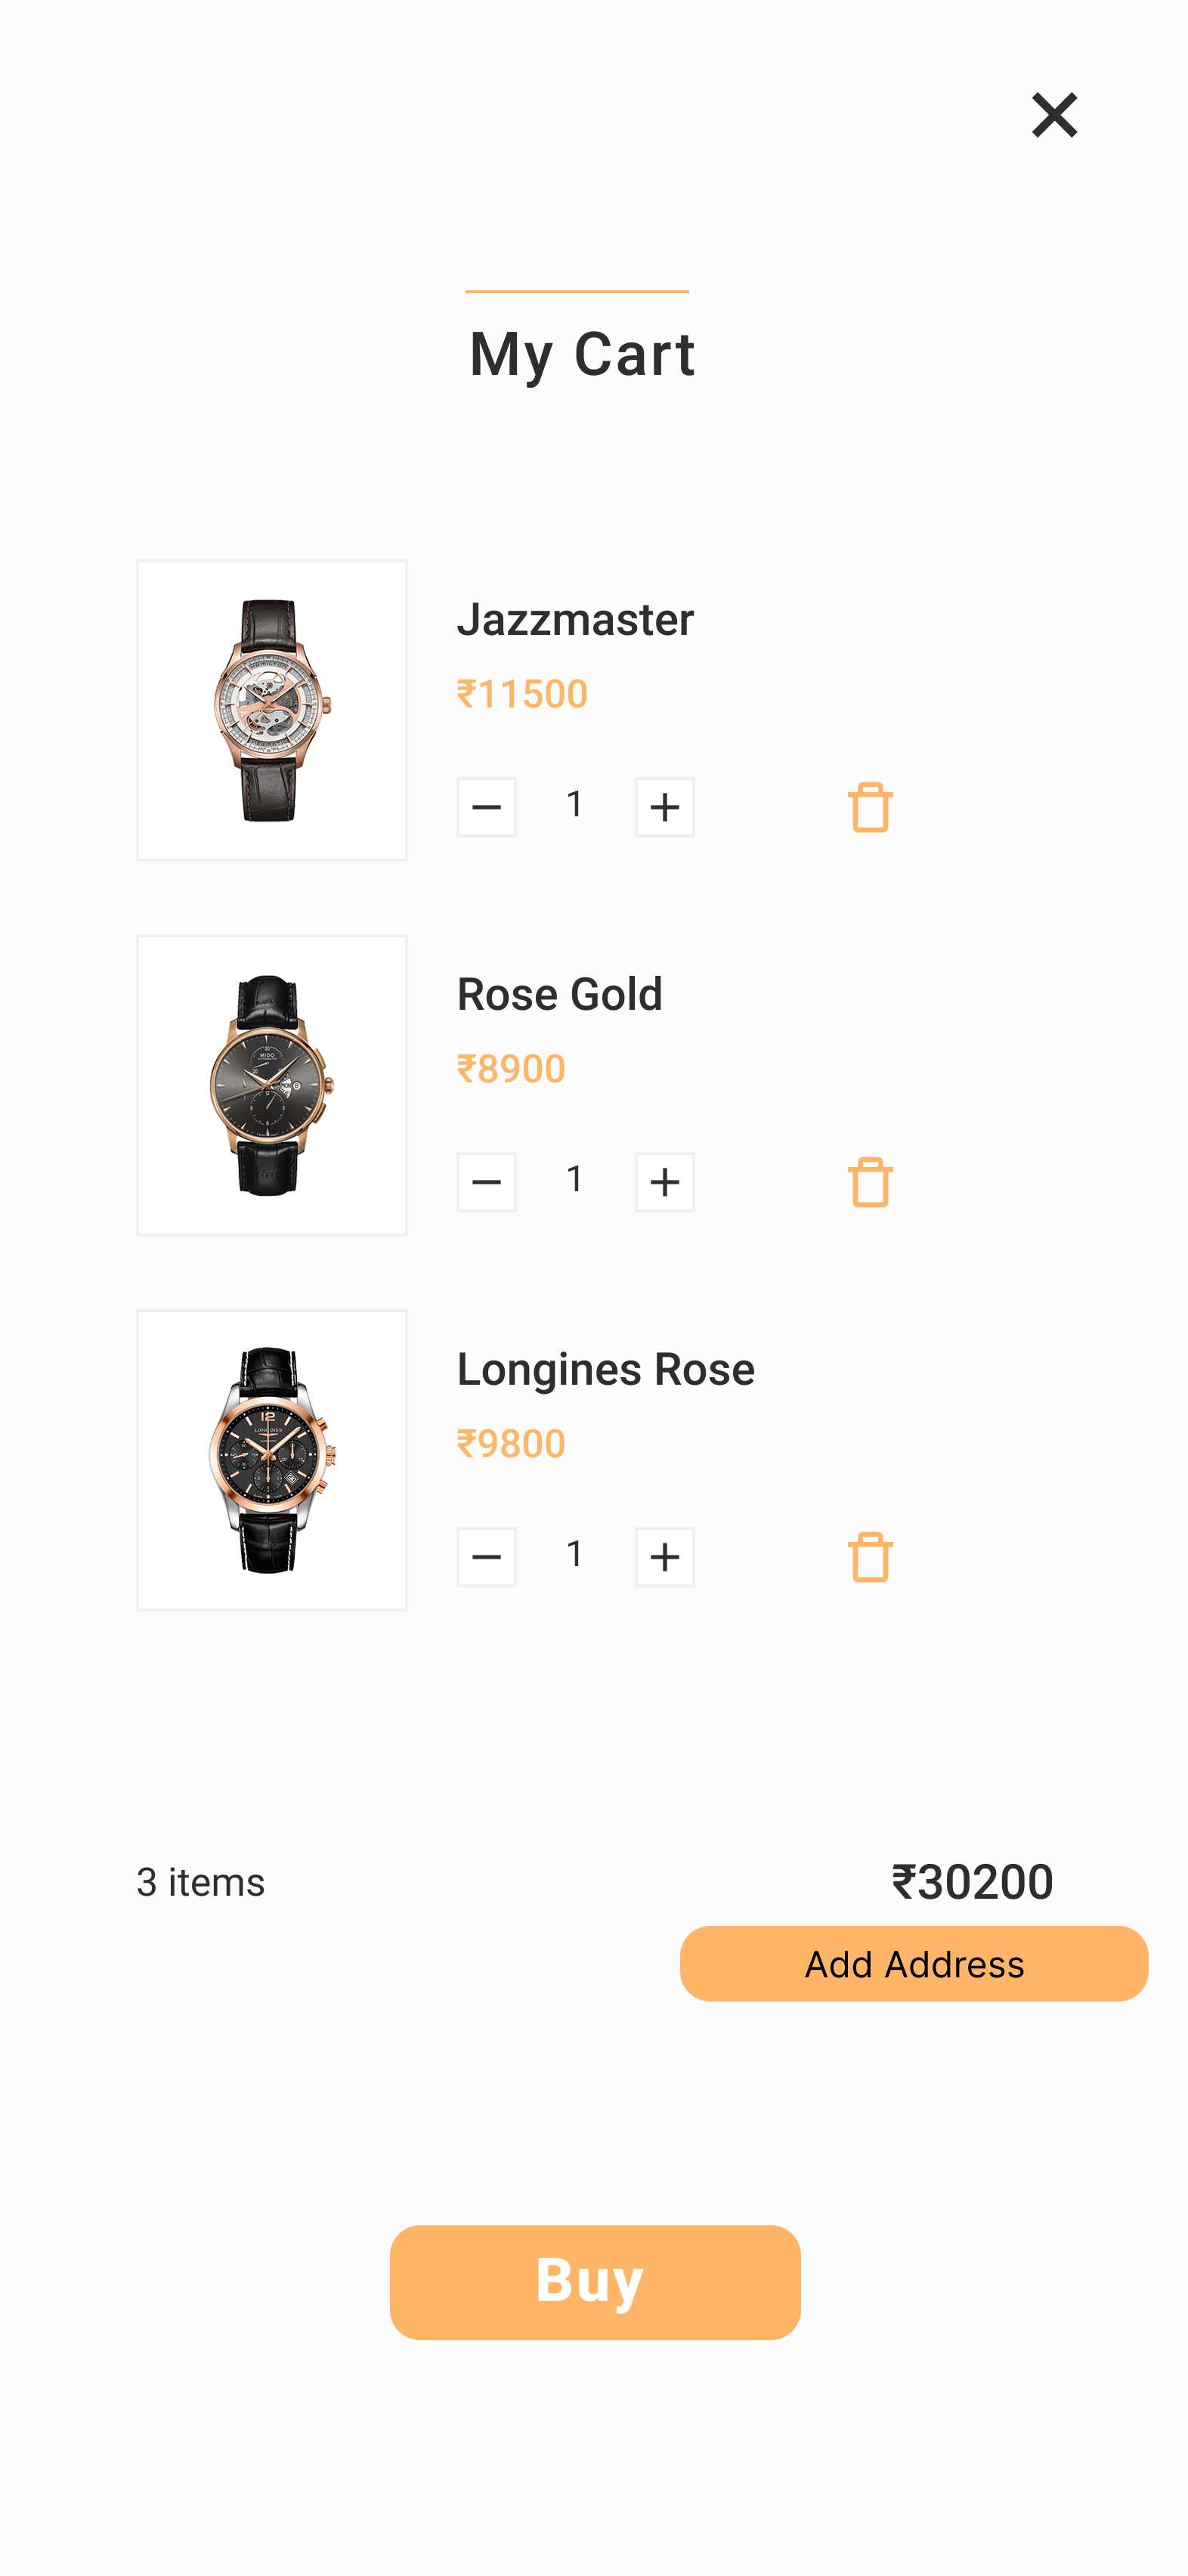Viewport: 1188px width, 2576px height.
Task: Open the Longines Rose watch image
Action: point(272,1460)
